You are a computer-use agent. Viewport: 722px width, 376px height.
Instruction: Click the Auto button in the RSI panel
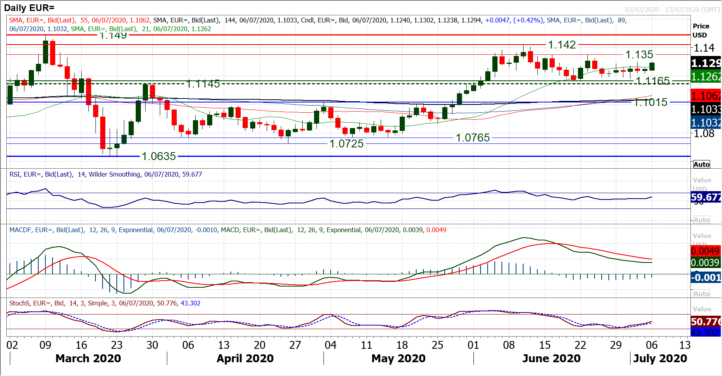(701, 220)
